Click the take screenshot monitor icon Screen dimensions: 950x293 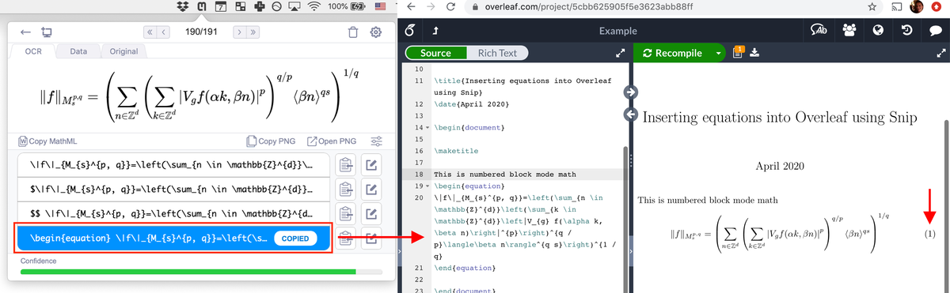click(x=46, y=32)
